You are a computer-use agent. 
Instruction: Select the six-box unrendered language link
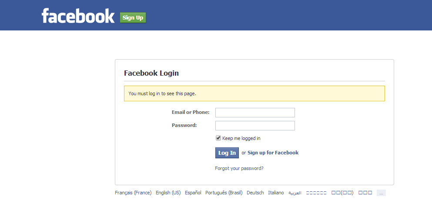pos(316,193)
